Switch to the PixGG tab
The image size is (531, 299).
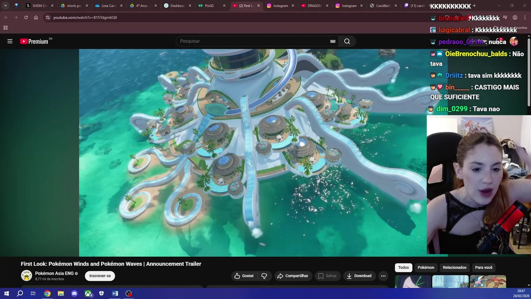coord(212,6)
